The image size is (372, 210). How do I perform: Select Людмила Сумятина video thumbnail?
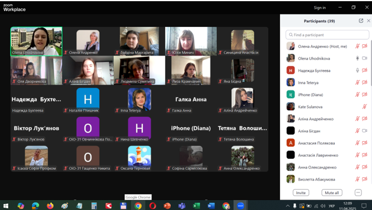tap(139, 71)
